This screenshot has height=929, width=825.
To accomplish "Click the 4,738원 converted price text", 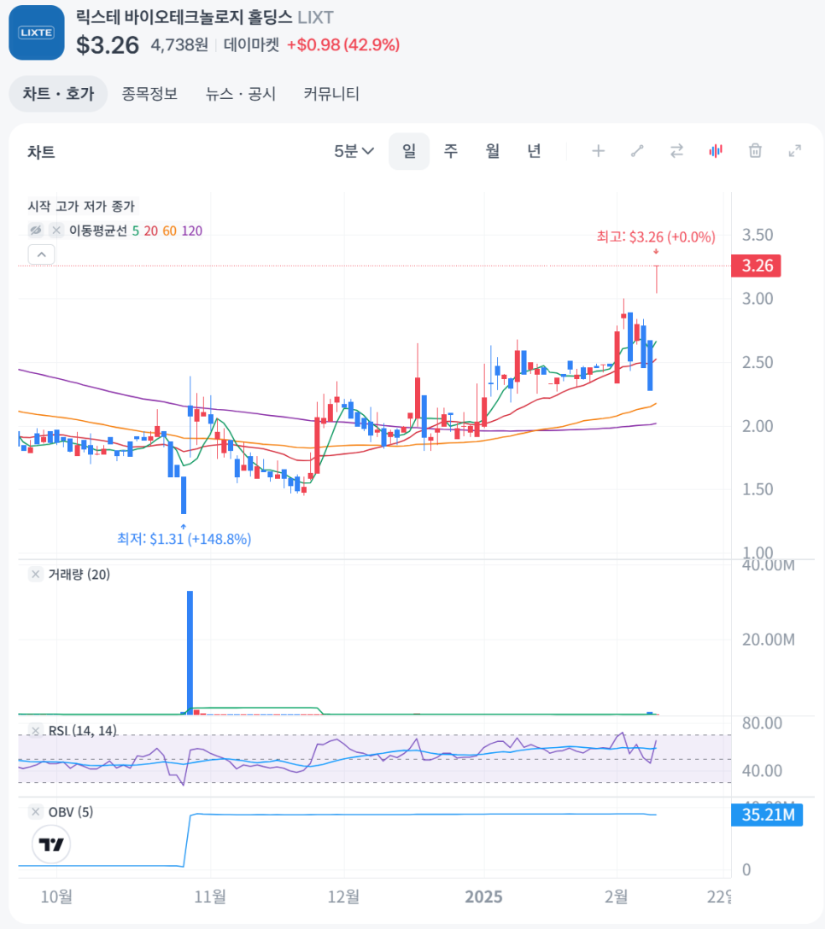I will [179, 44].
